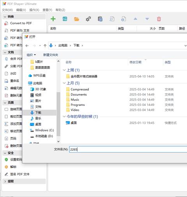The height and width of the screenshot is (197, 187).
Task: Open the 操作(X) menu
Action: pos(34,10)
